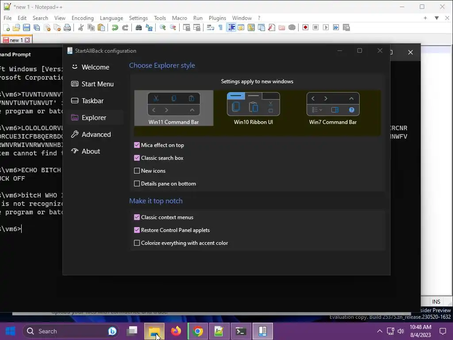This screenshot has height=340, width=453.
Task: Open the notifications center icon
Action: [x=442, y=331]
